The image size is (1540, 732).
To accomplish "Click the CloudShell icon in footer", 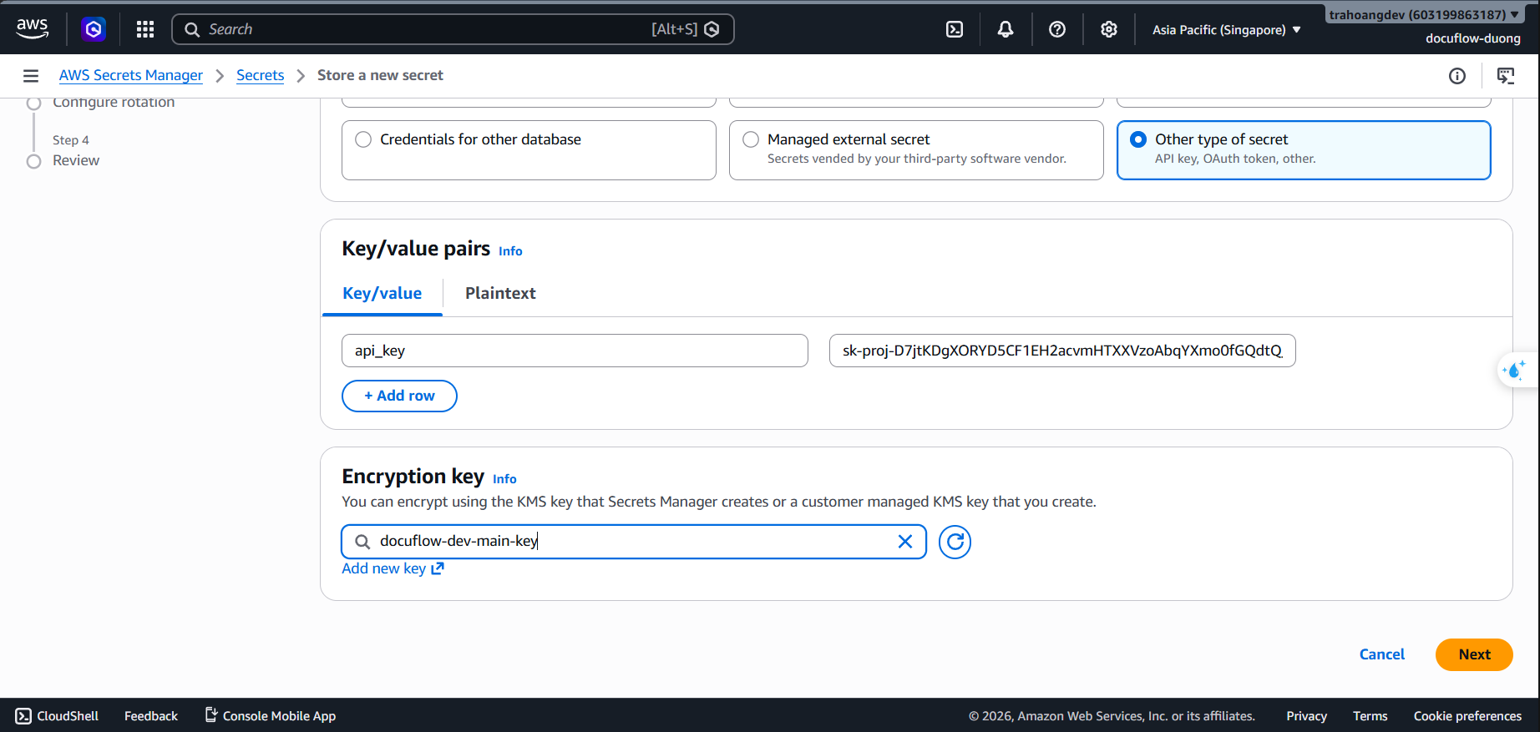I will click(23, 716).
